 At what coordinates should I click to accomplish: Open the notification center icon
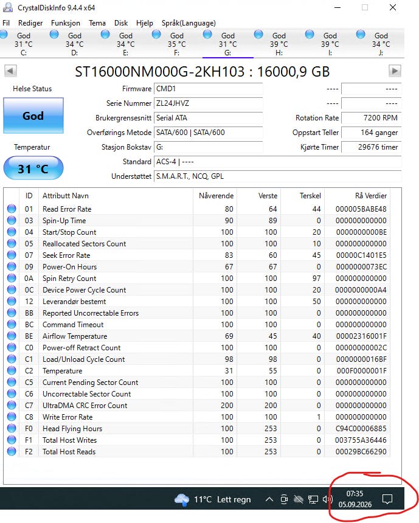coord(387,499)
